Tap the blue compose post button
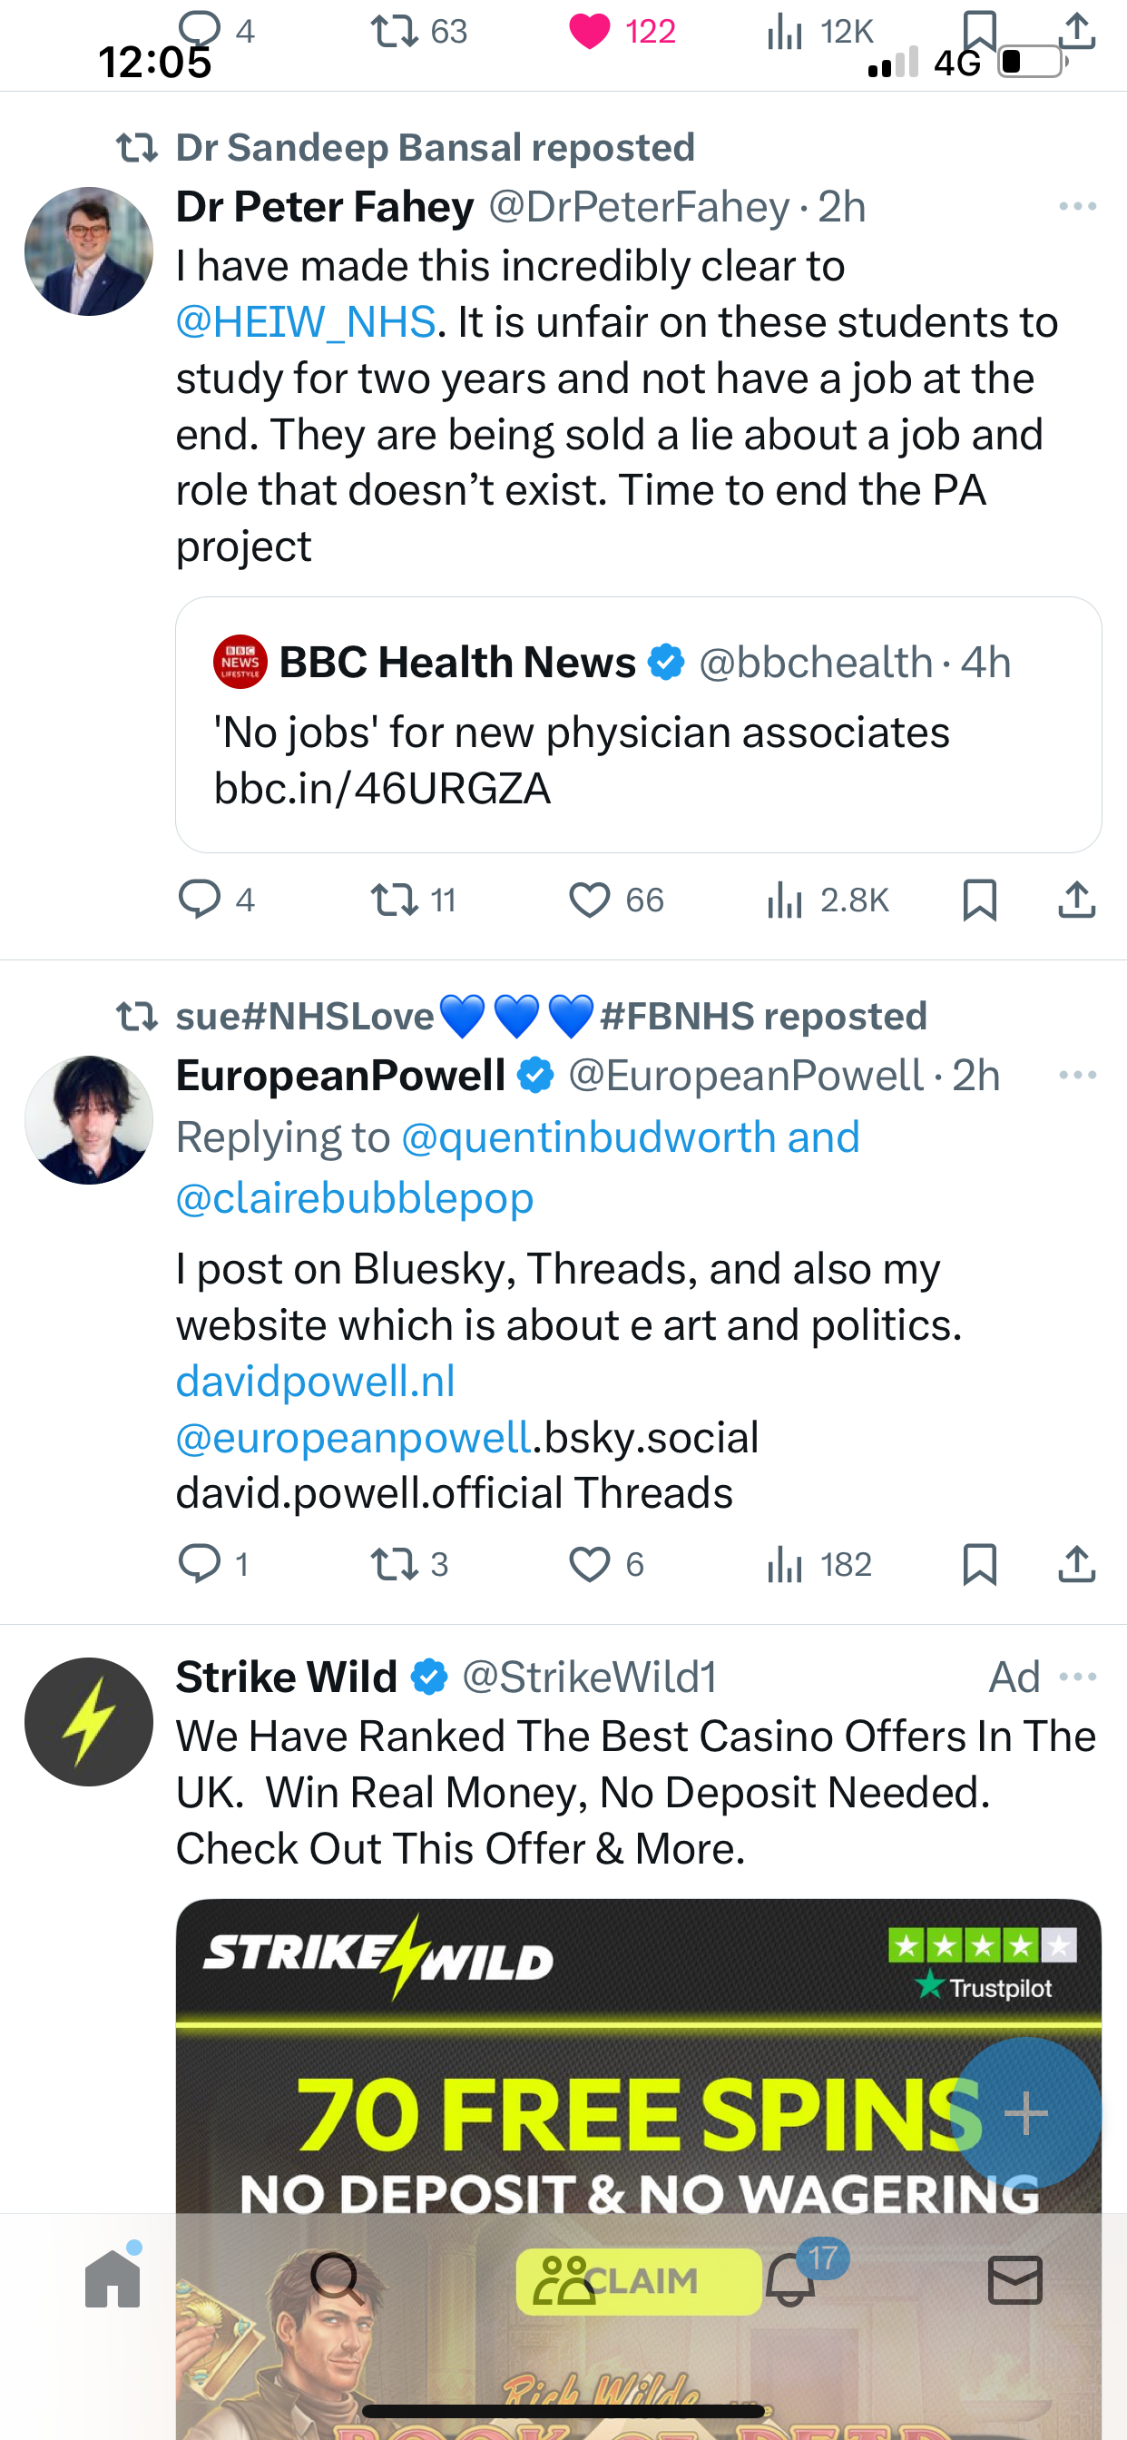Screen dimensions: 1127x2440 click(x=1025, y=2113)
